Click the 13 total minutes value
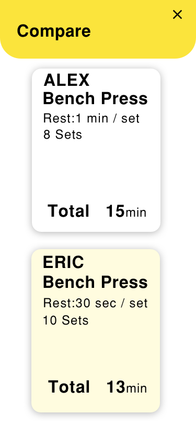 tap(116, 387)
